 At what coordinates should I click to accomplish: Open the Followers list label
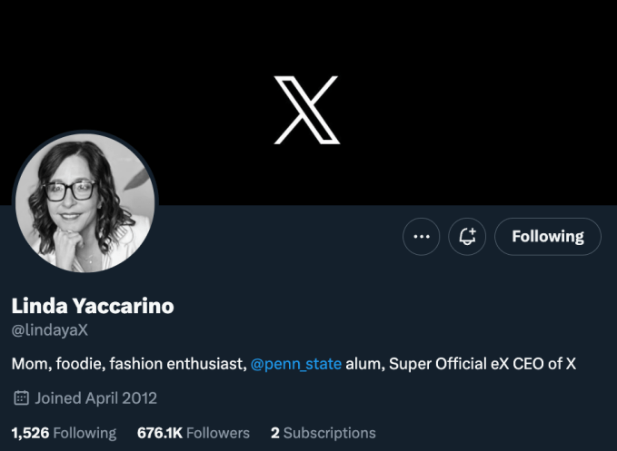click(220, 433)
